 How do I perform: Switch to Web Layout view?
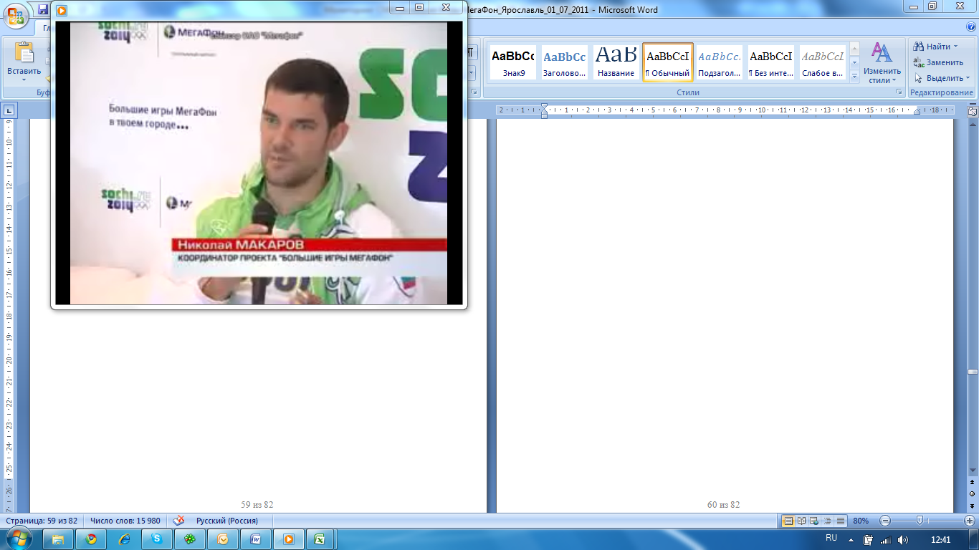pos(815,521)
